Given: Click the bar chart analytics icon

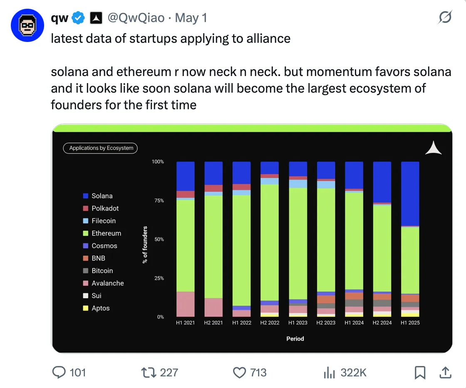Looking at the screenshot, I should pyautogui.click(x=329, y=373).
